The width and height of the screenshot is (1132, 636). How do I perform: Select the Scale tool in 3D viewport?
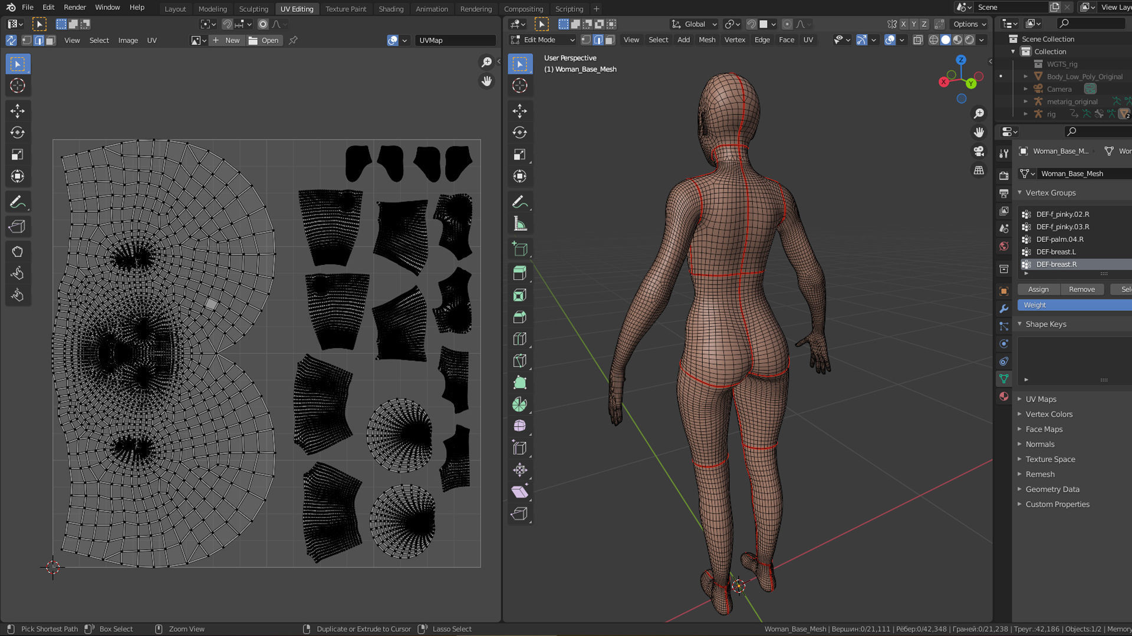(520, 154)
